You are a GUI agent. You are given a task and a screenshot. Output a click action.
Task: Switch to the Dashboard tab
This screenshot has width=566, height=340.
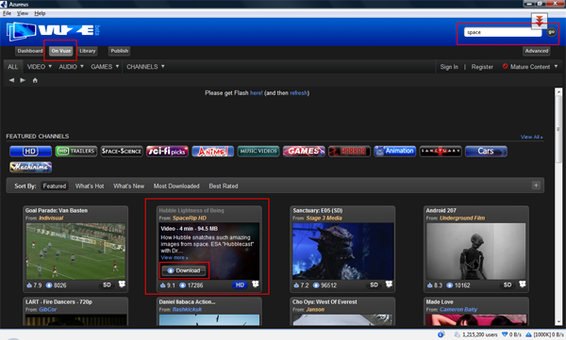click(30, 51)
